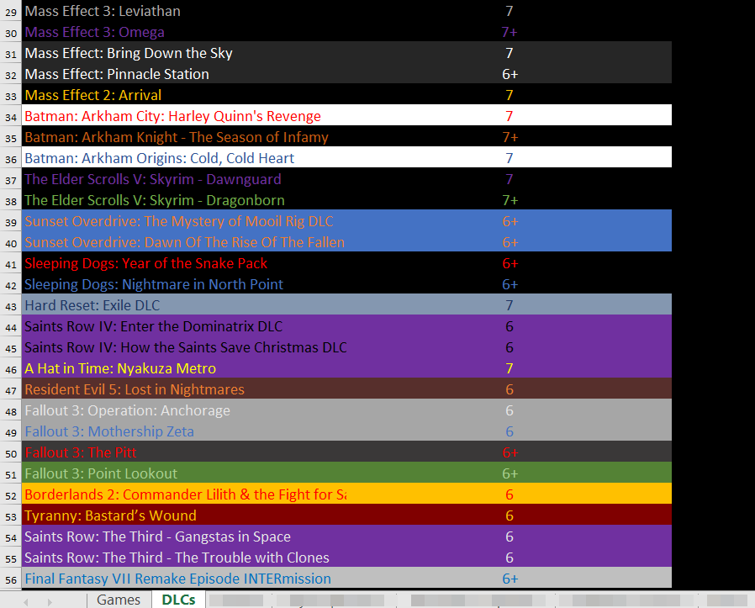The width and height of the screenshot is (755, 608).
Task: Click the 7 rating for Nyakuza Metro
Action: [x=509, y=368]
